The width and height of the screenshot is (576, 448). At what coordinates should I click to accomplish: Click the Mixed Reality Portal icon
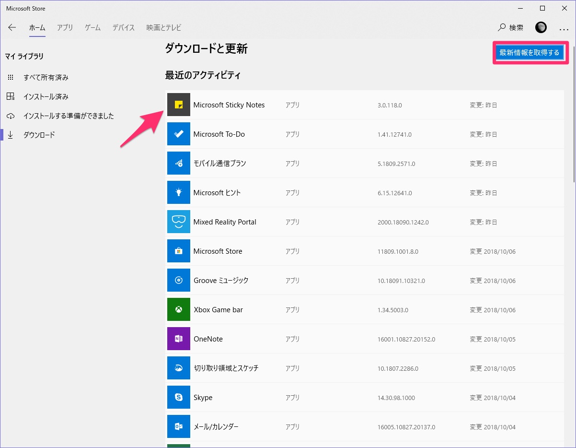tap(179, 222)
